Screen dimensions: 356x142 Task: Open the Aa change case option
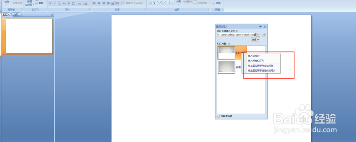click(x=79, y=4)
